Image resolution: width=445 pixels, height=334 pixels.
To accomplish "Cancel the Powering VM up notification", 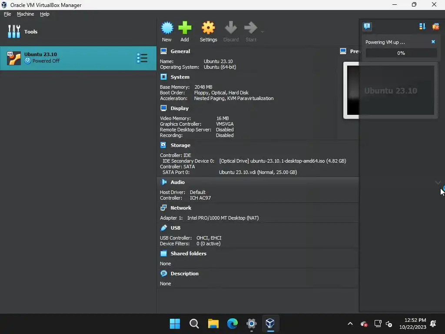I will coord(433,42).
